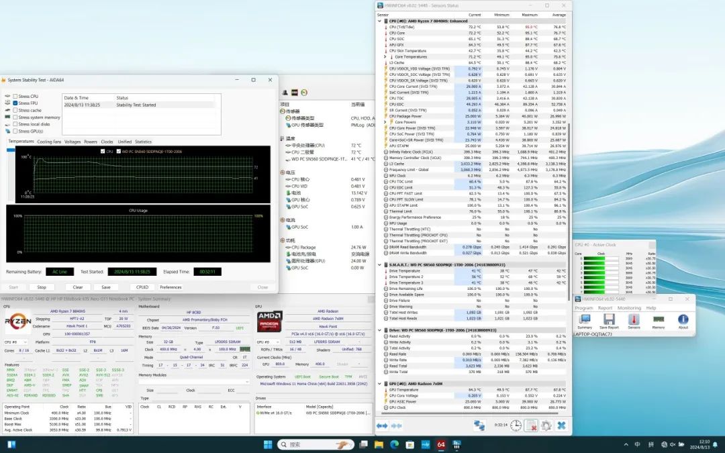The image size is (725, 453).
Task: Reset sensor values with clock icon
Action: click(516, 425)
